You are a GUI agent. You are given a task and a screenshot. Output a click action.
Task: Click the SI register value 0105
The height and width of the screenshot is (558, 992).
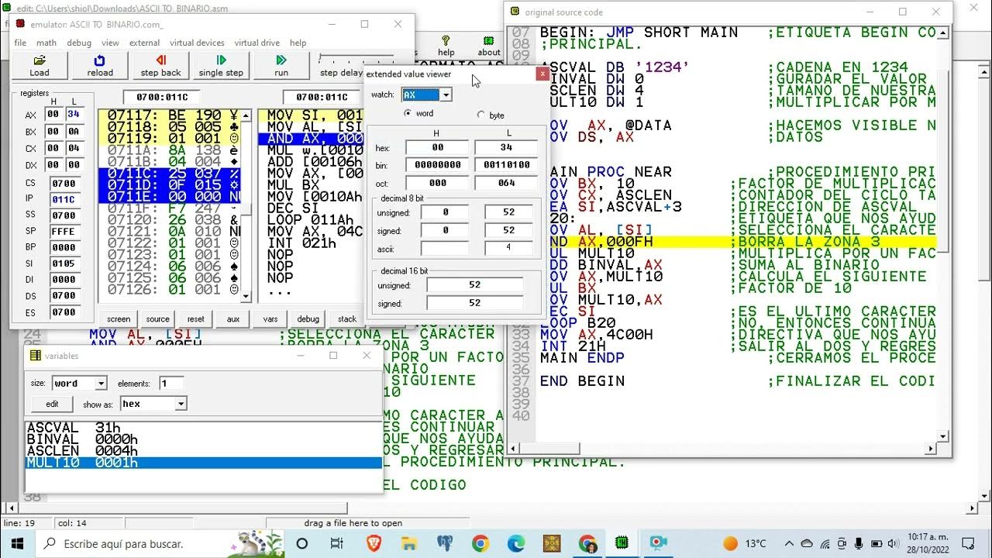click(64, 263)
